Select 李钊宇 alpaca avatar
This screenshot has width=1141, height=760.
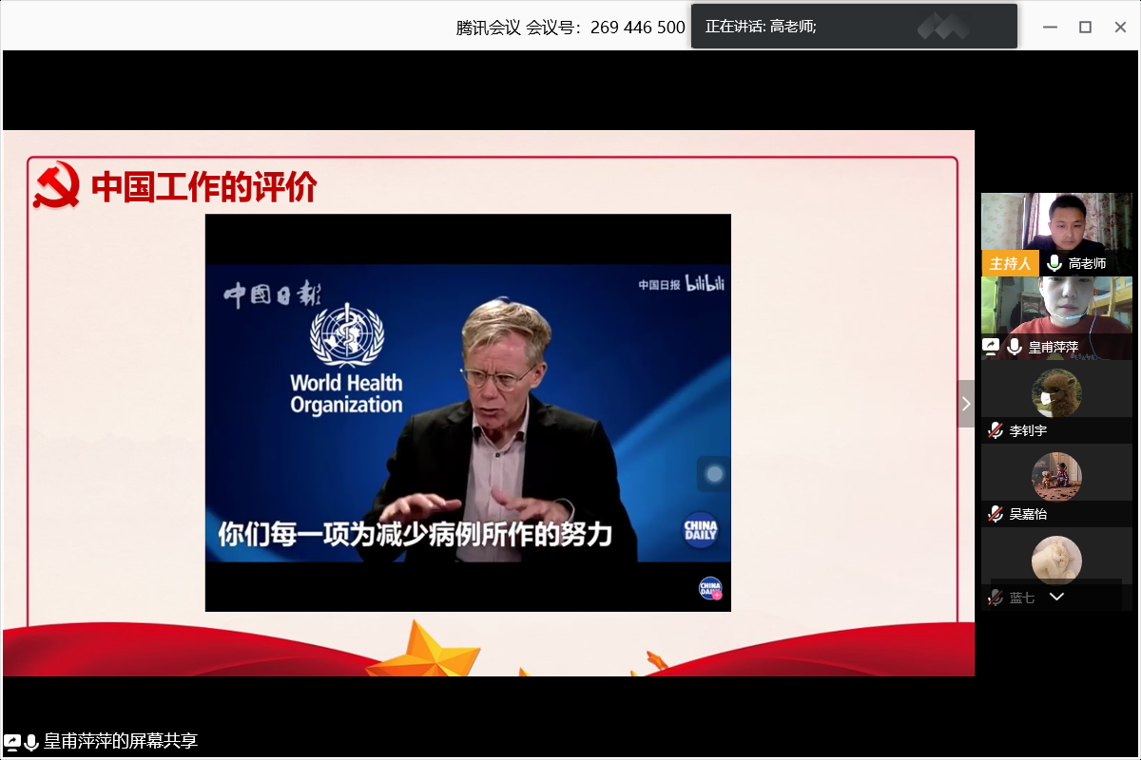[1056, 393]
